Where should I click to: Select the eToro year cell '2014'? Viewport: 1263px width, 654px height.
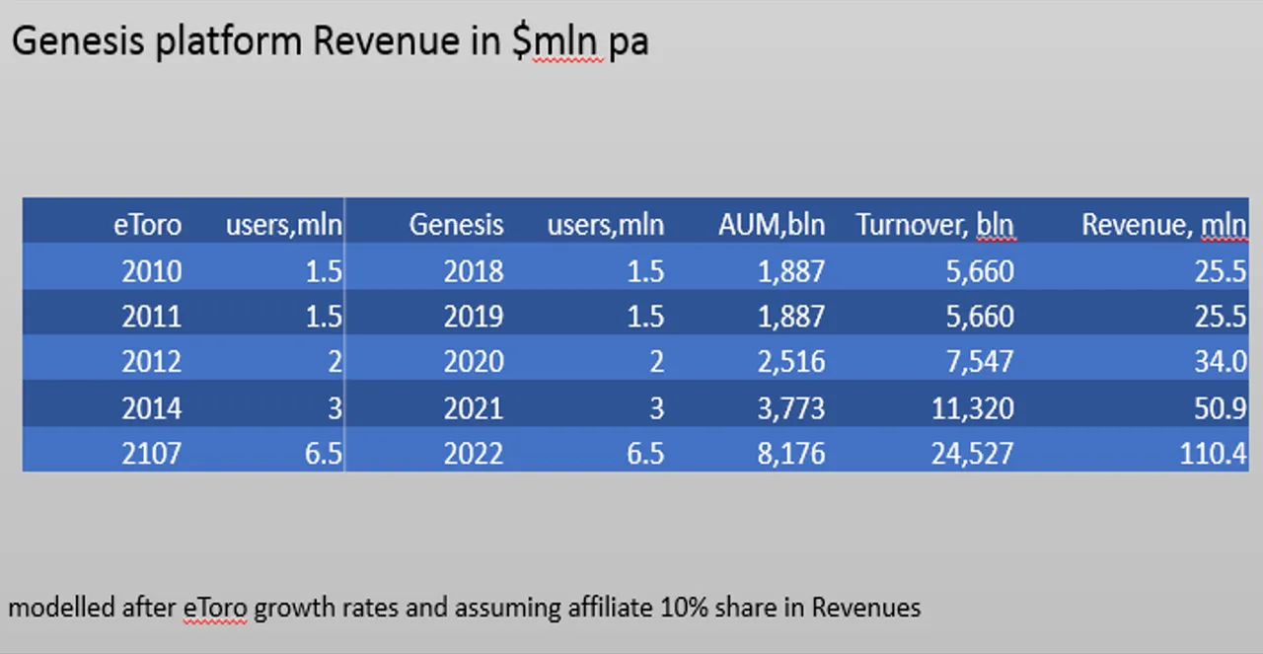pyautogui.click(x=152, y=407)
